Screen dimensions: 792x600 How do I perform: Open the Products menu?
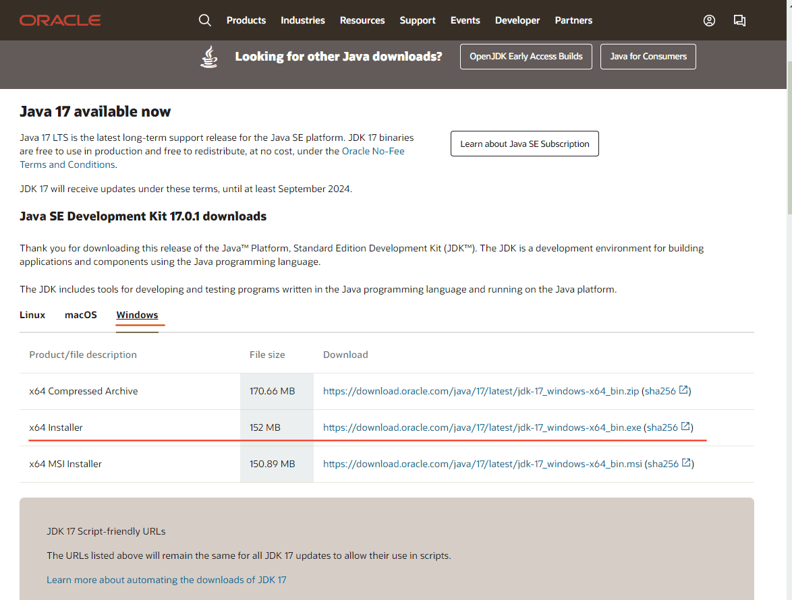tap(246, 20)
